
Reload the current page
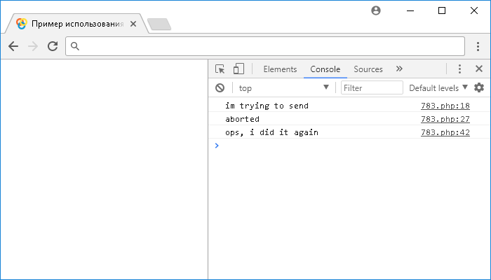tap(53, 46)
